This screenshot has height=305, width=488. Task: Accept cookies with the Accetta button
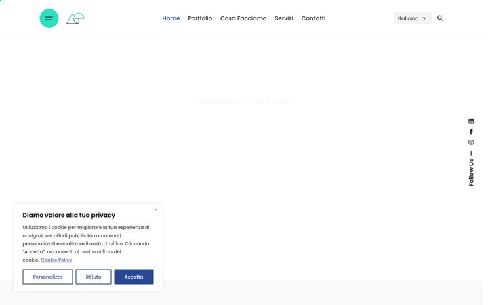(134, 277)
